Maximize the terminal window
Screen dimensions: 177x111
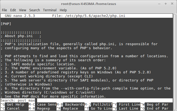tap(165, 4)
